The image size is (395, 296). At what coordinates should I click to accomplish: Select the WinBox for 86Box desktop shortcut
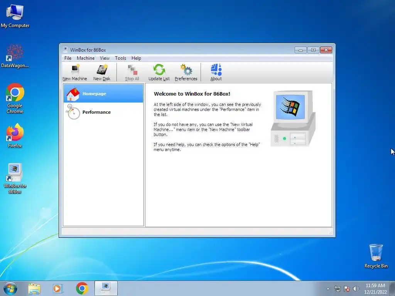click(15, 178)
